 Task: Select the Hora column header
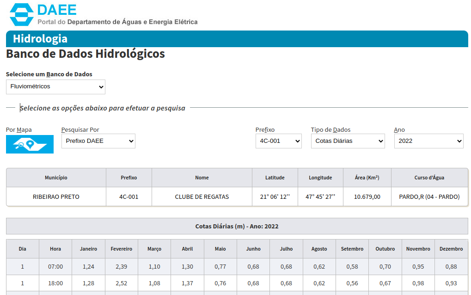click(x=55, y=249)
